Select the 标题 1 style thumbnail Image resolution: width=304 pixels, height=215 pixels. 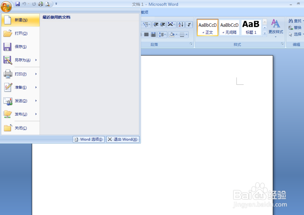pyautogui.click(x=251, y=28)
